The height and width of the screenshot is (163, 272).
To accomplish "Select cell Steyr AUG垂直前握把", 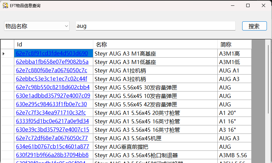I will pos(155,147).
